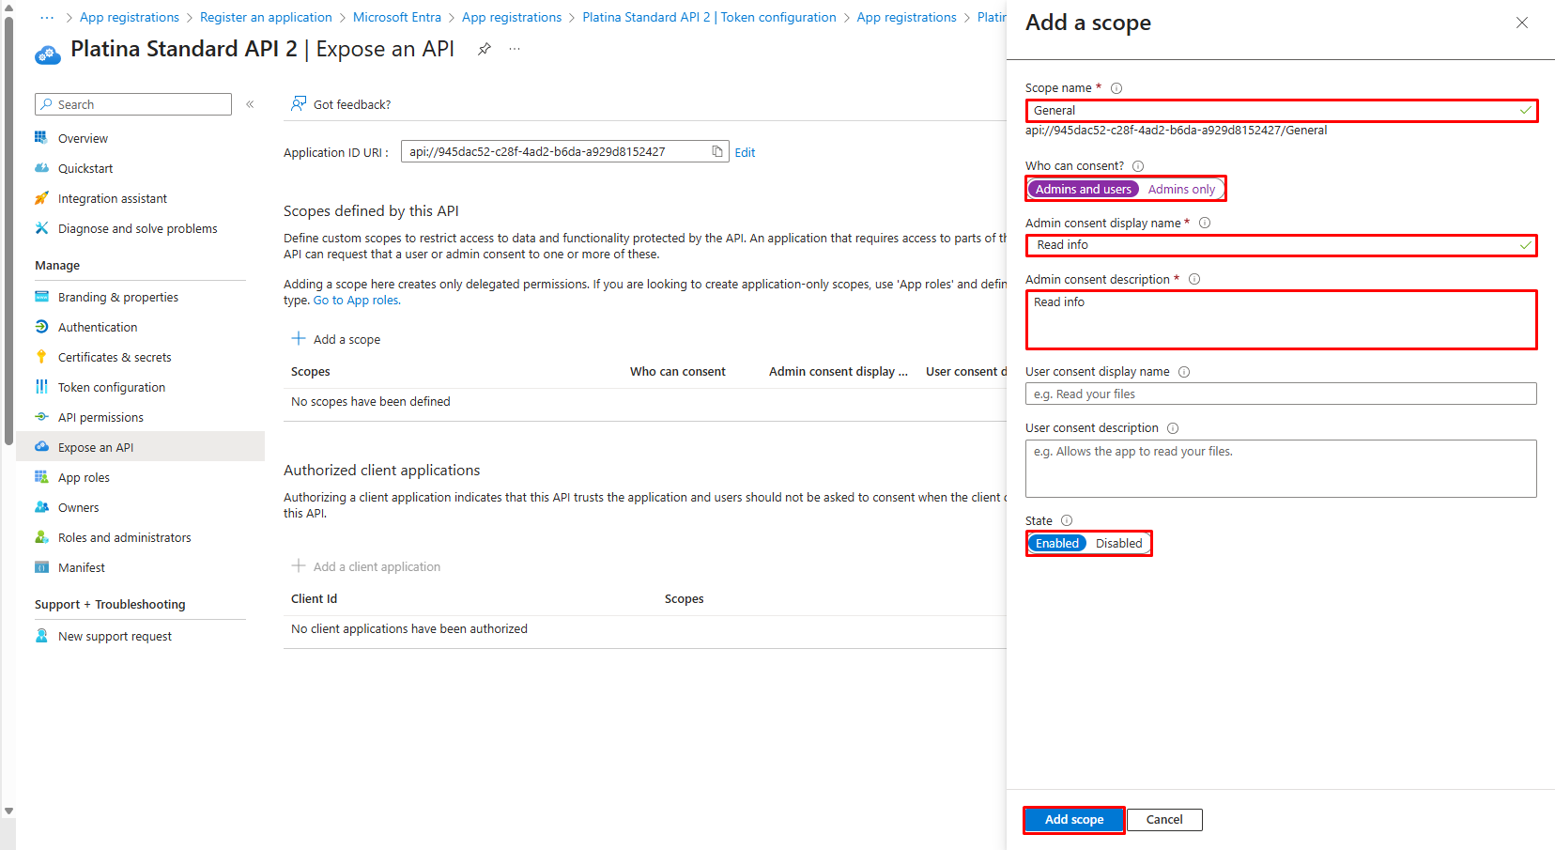Click the Add scope button
The height and width of the screenshot is (850, 1555).
click(1072, 819)
